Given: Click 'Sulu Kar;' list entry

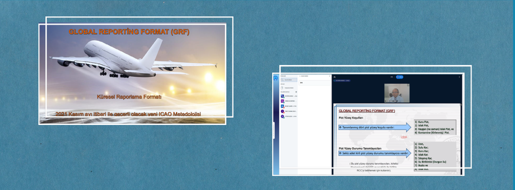Looking at the screenshot, I should pyautogui.click(x=422, y=147).
